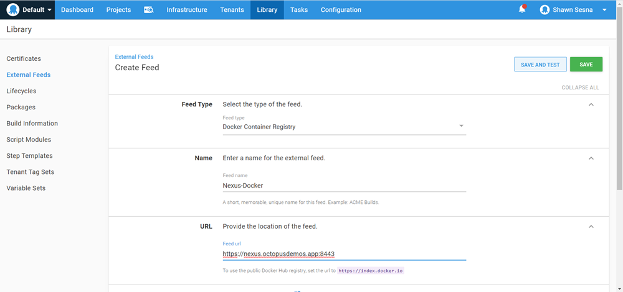Click into the Feed name input field
The width and height of the screenshot is (623, 292).
(x=344, y=185)
